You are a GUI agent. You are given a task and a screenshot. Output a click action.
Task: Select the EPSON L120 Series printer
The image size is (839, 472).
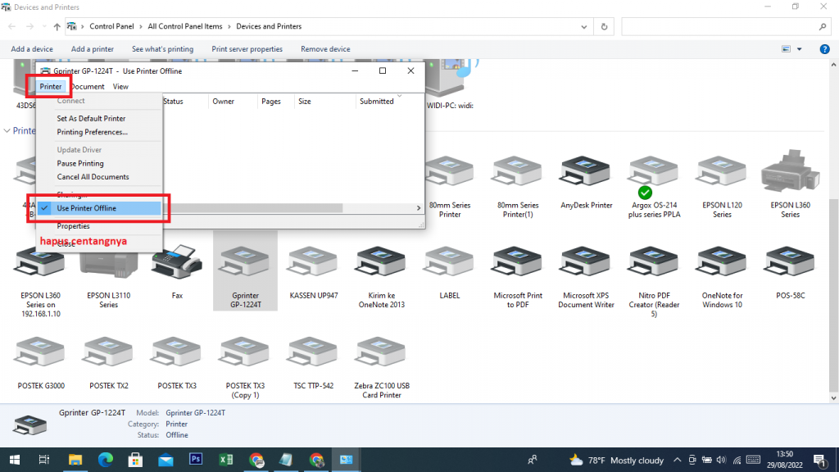tap(721, 186)
